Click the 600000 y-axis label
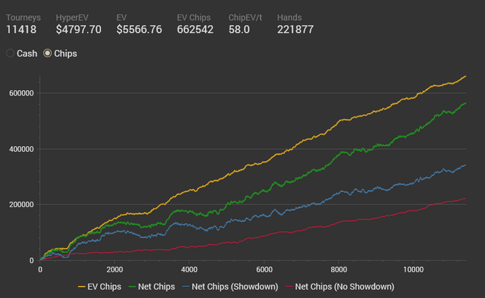 coord(21,93)
